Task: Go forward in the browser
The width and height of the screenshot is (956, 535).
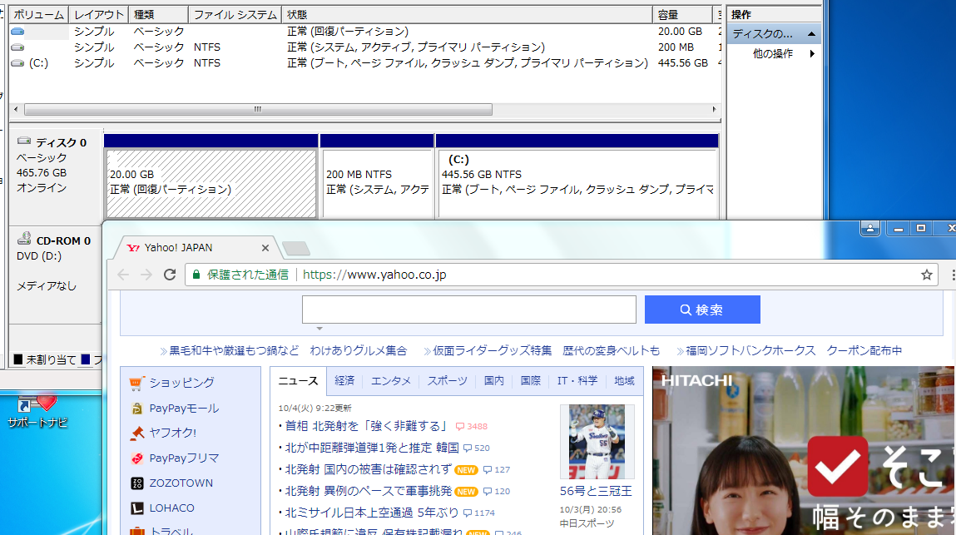Action: pos(146,275)
